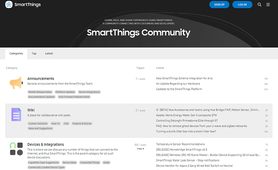
Task: Click the 1 new topics indicator
Action: 140,149
